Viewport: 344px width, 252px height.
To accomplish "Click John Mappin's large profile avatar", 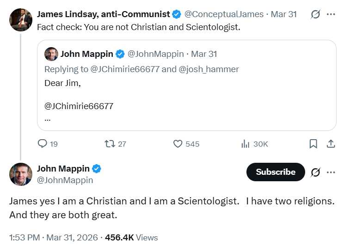I will (x=21, y=174).
